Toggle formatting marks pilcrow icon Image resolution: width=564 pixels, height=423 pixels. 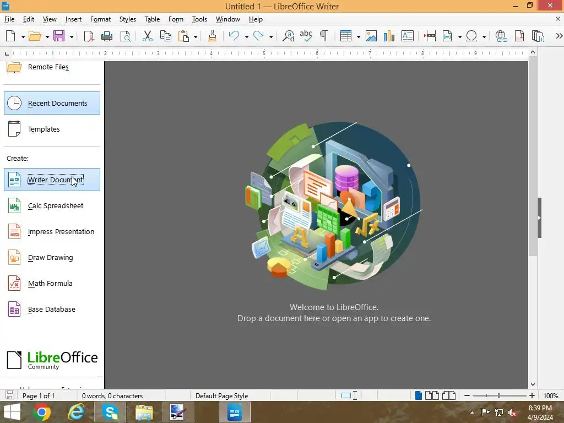(324, 36)
